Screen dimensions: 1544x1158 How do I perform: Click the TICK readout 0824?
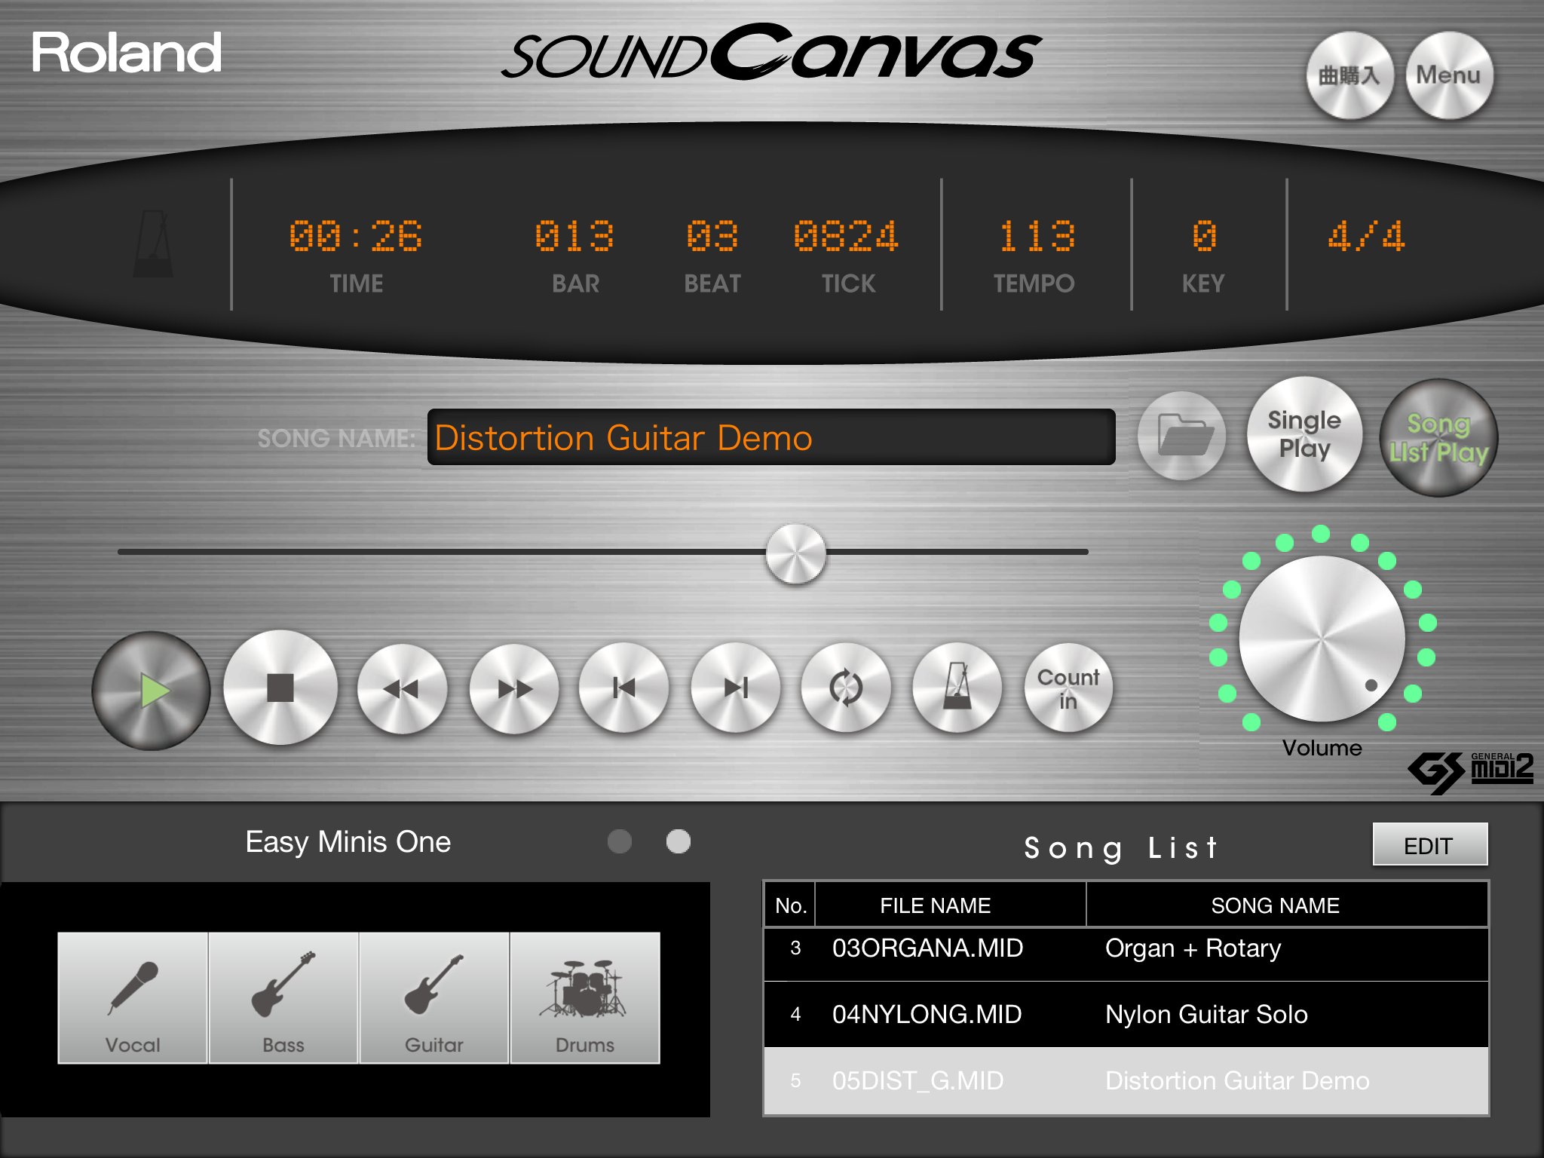click(847, 236)
